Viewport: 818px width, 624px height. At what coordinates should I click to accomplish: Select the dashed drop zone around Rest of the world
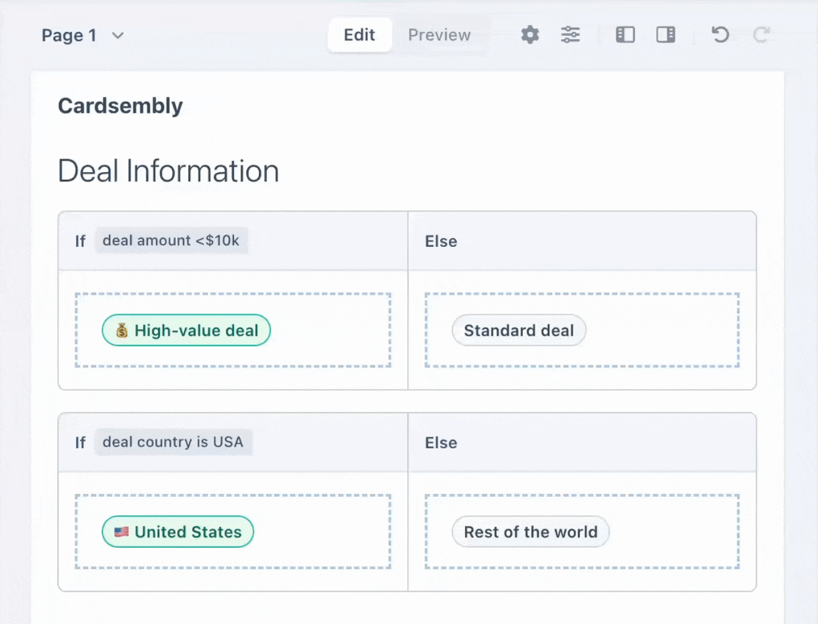tap(582, 532)
